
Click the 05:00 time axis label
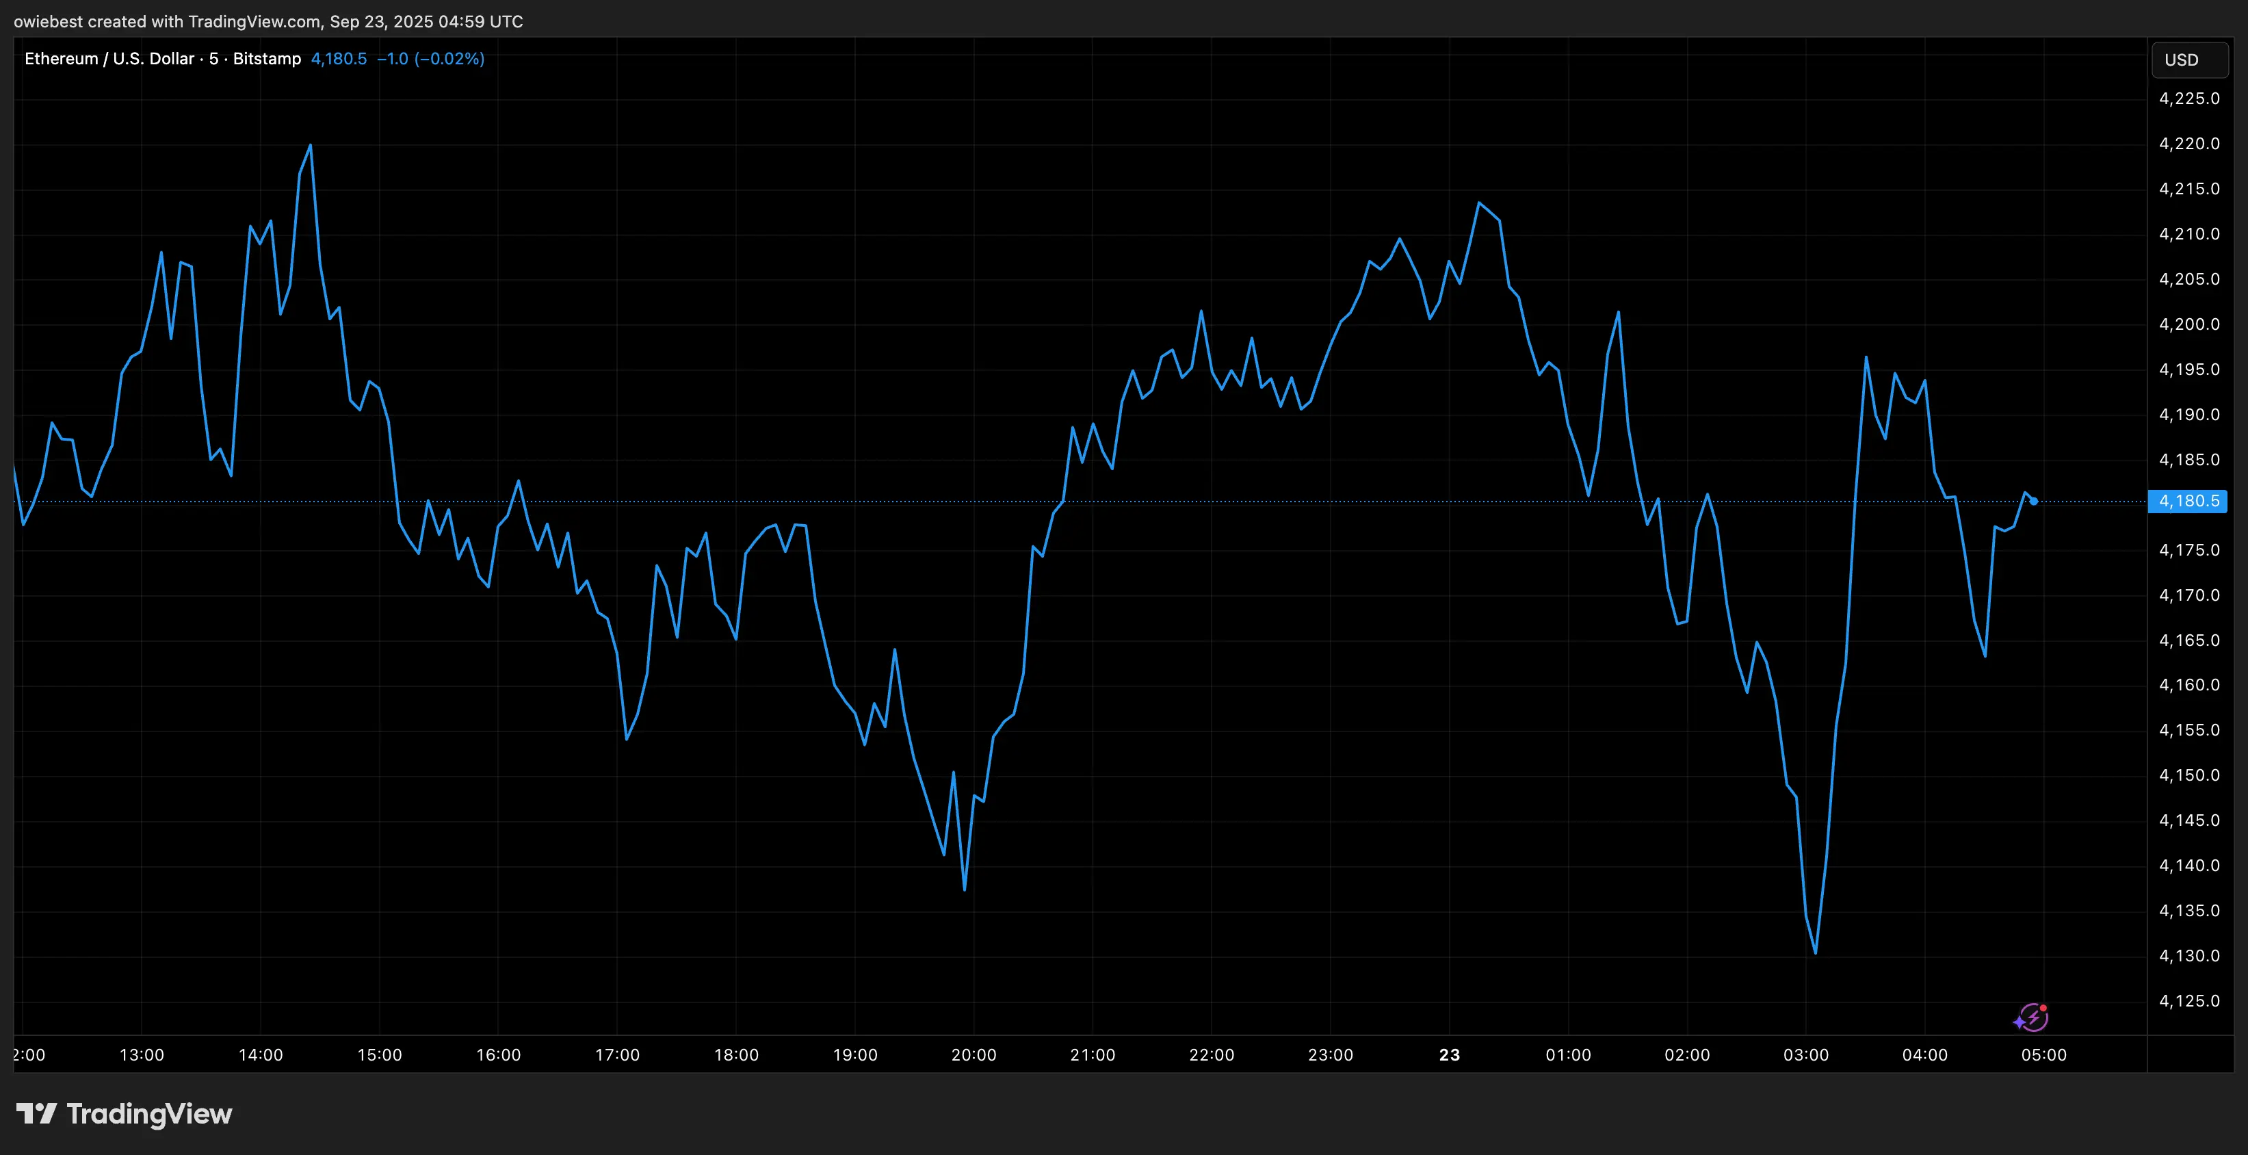pos(2044,1054)
